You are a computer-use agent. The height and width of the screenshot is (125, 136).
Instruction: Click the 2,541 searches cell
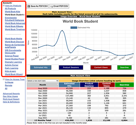pos(124,96)
